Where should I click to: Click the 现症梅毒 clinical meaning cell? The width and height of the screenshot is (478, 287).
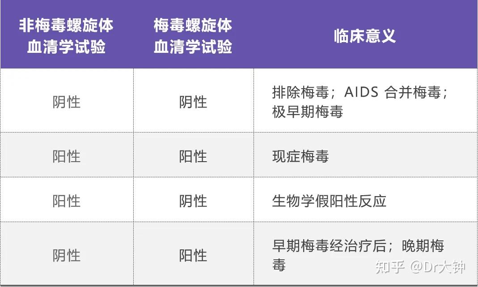click(x=300, y=156)
